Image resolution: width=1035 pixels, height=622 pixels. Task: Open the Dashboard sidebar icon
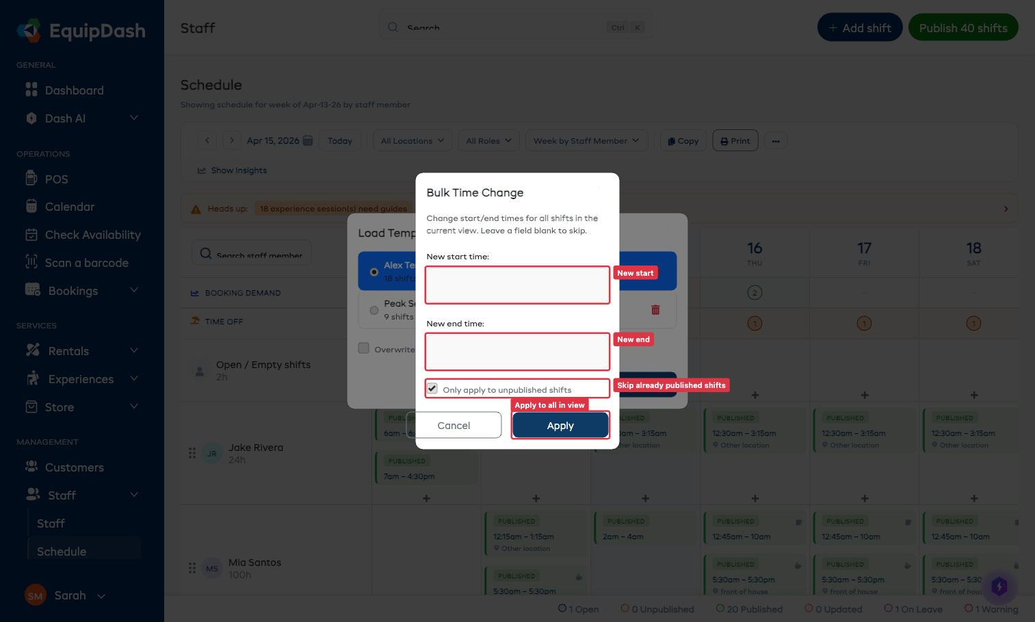[31, 90]
